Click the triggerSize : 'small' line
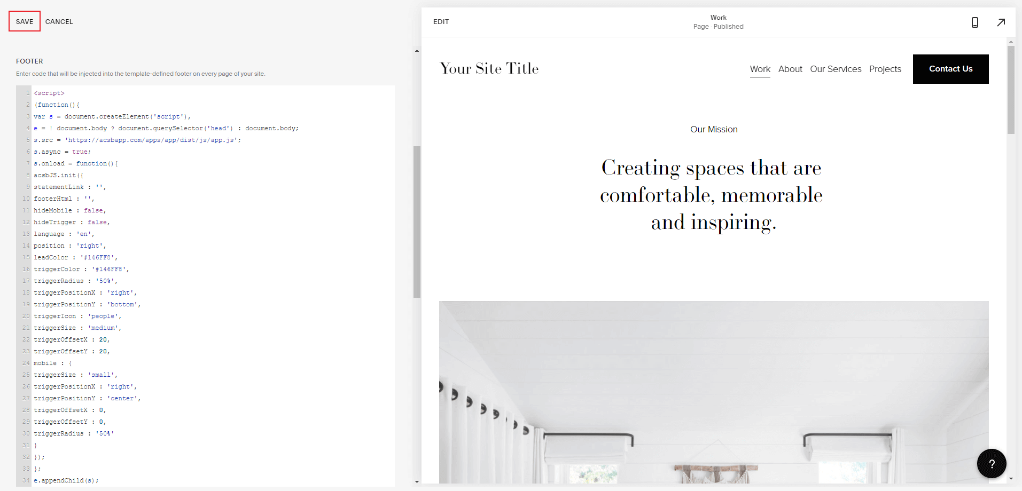The height and width of the screenshot is (491, 1022). (76, 375)
